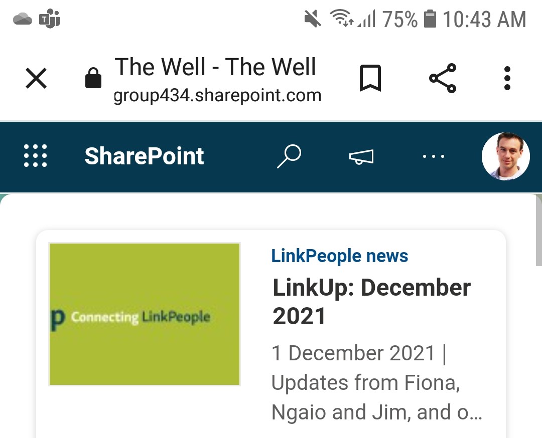Bookmark this page with the bookmark icon

pyautogui.click(x=370, y=78)
